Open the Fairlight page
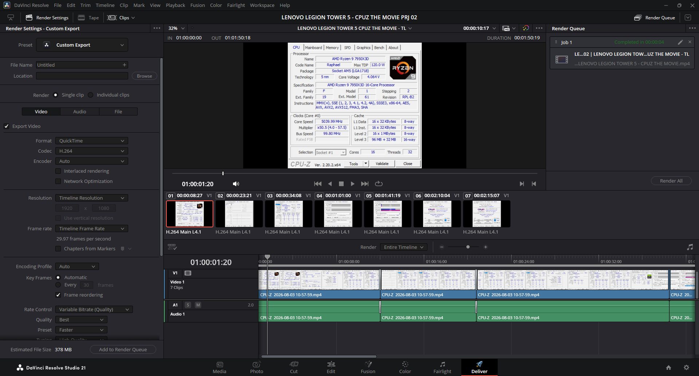Screen dimensions: 699x376 tap(442, 367)
